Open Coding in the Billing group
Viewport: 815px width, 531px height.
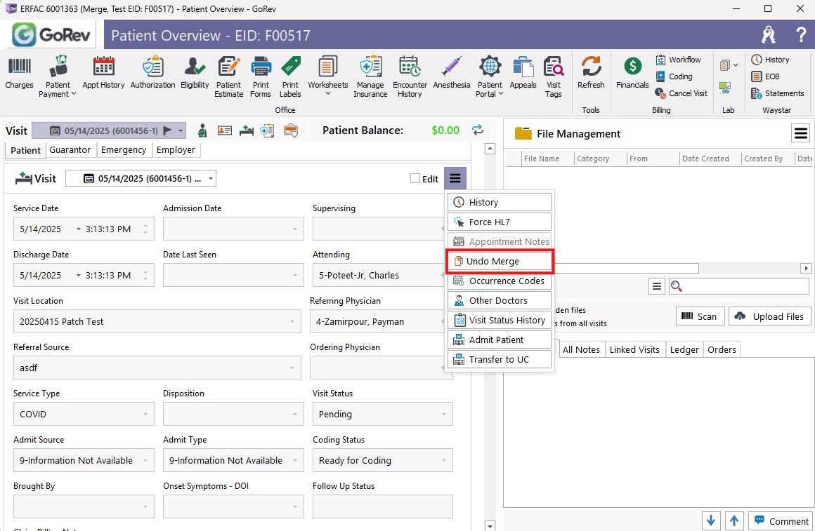[x=674, y=76]
